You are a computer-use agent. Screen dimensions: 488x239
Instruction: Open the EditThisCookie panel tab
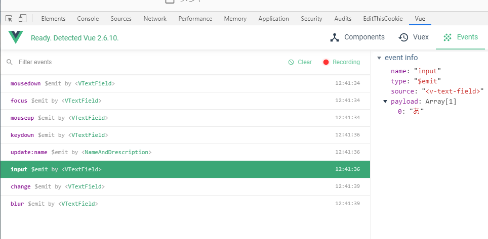[383, 19]
